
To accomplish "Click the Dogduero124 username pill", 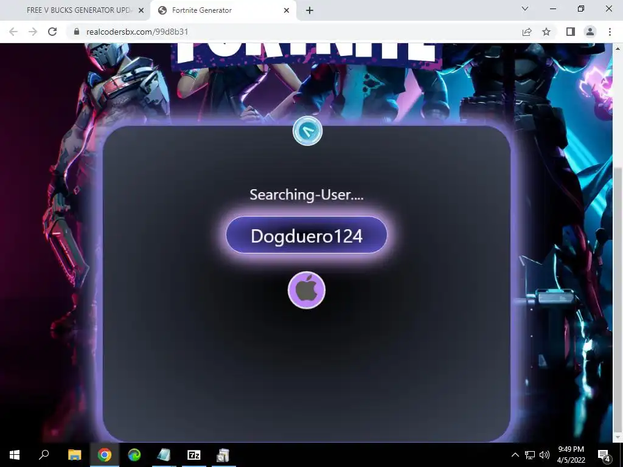I will (x=307, y=235).
